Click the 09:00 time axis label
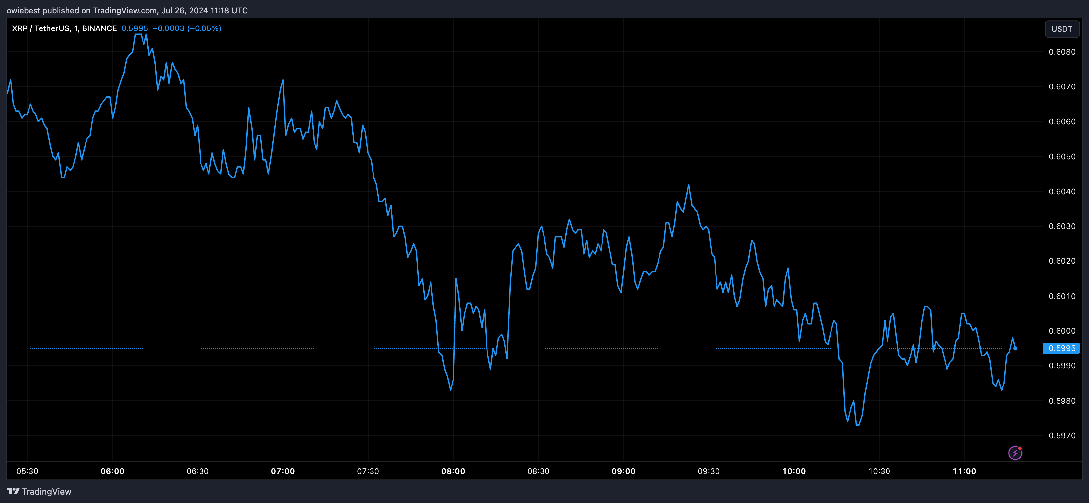The image size is (1089, 503). click(x=624, y=471)
